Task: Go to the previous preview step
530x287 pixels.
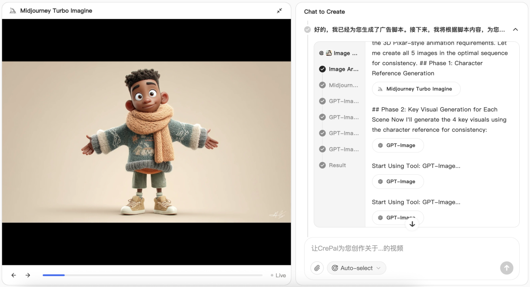Action: tap(14, 275)
